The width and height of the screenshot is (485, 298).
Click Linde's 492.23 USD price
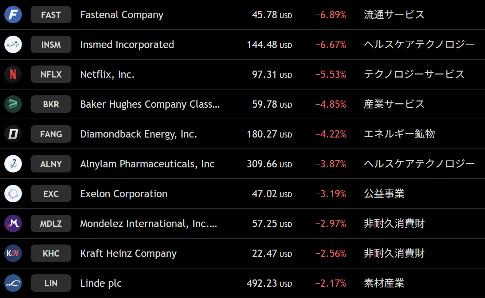pos(269,283)
